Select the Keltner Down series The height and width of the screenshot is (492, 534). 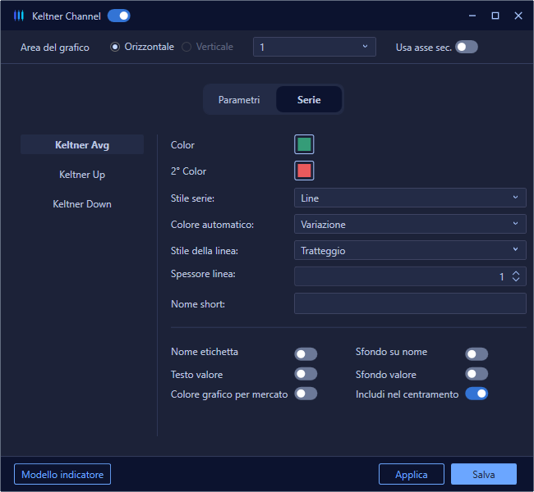pos(82,204)
